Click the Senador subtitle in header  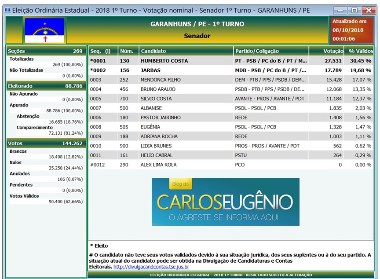(x=197, y=36)
